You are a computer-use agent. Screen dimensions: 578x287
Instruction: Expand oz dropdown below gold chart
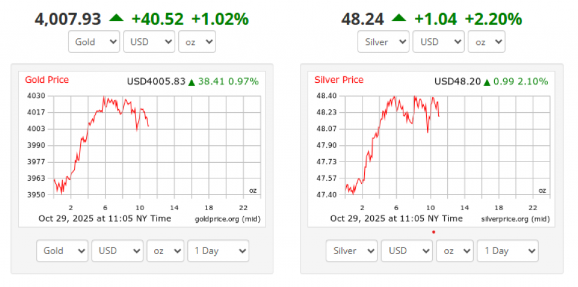[x=165, y=251]
